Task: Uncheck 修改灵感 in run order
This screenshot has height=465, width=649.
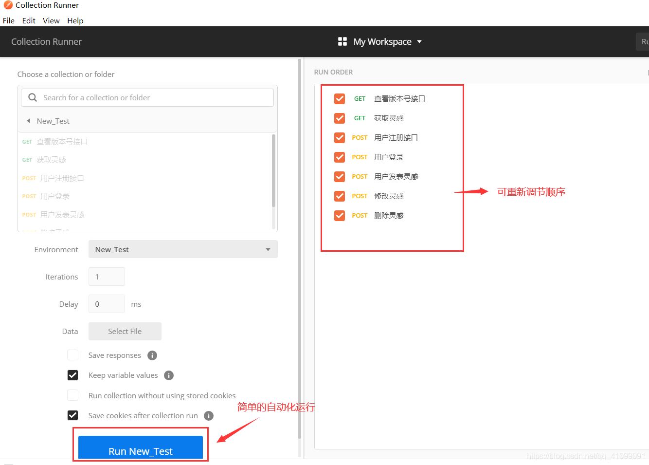Action: click(x=340, y=196)
